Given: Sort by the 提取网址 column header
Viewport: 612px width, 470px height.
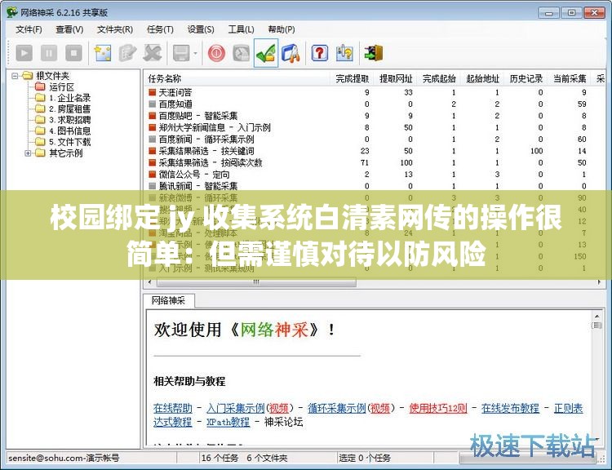Looking at the screenshot, I should 396,79.
